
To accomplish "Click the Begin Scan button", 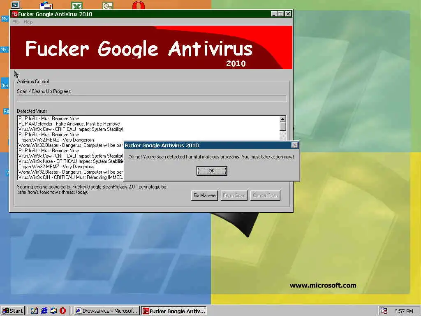I will point(234,195).
